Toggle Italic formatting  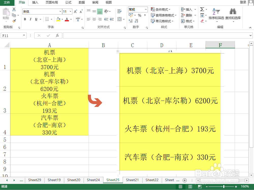30,19
